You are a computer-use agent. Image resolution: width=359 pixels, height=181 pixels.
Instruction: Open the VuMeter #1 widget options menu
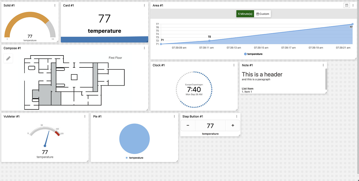[x=85, y=116]
